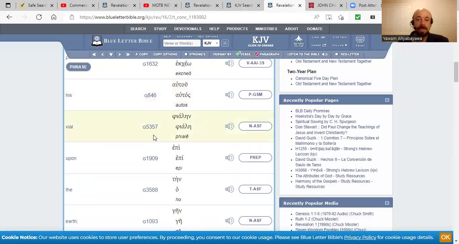Open the Devotionals menu
The image size is (459, 244).
[188, 29]
